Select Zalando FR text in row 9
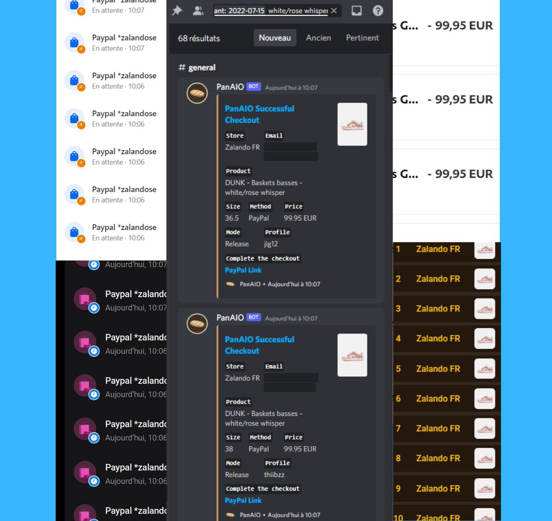The height and width of the screenshot is (521, 552). [x=438, y=488]
